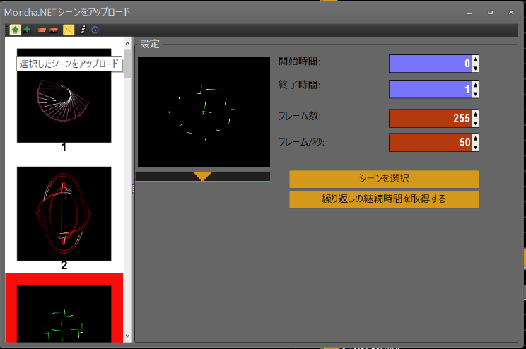The image size is (526, 349).
Task: Increase 開始時間 with up arrow
Action: tap(475, 59)
